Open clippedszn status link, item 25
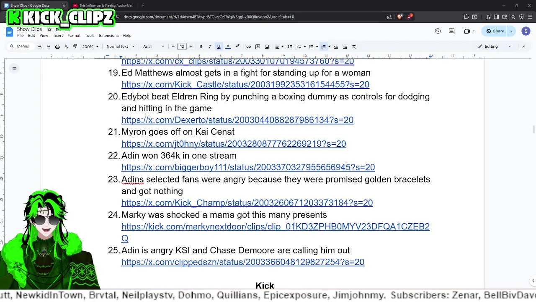536x302 pixels. (243, 262)
